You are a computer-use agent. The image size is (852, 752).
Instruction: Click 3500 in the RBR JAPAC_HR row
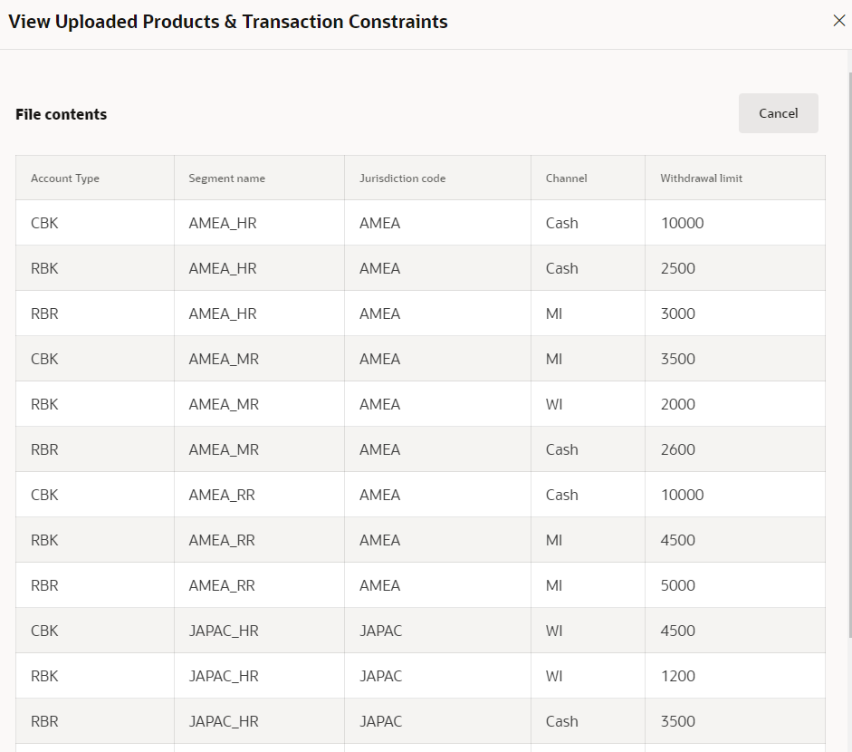[x=677, y=721]
